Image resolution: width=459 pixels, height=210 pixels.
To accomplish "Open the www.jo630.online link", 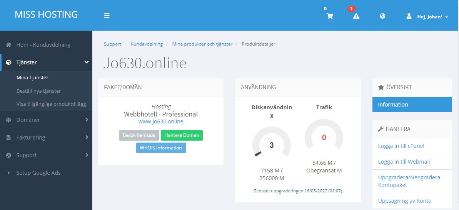I will (161, 121).
